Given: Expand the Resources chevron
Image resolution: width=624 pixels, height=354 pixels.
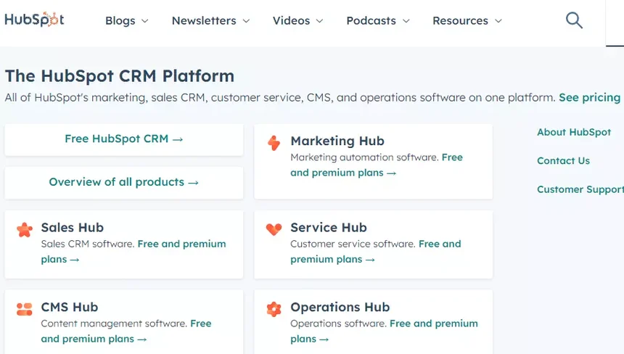Looking at the screenshot, I should [498, 21].
